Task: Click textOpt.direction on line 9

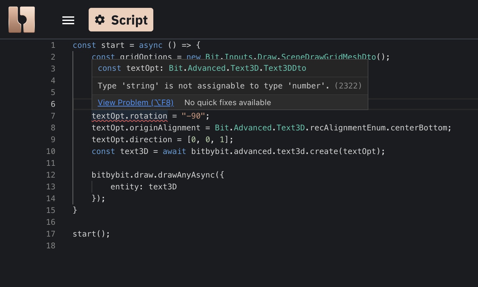Action: pos(132,140)
